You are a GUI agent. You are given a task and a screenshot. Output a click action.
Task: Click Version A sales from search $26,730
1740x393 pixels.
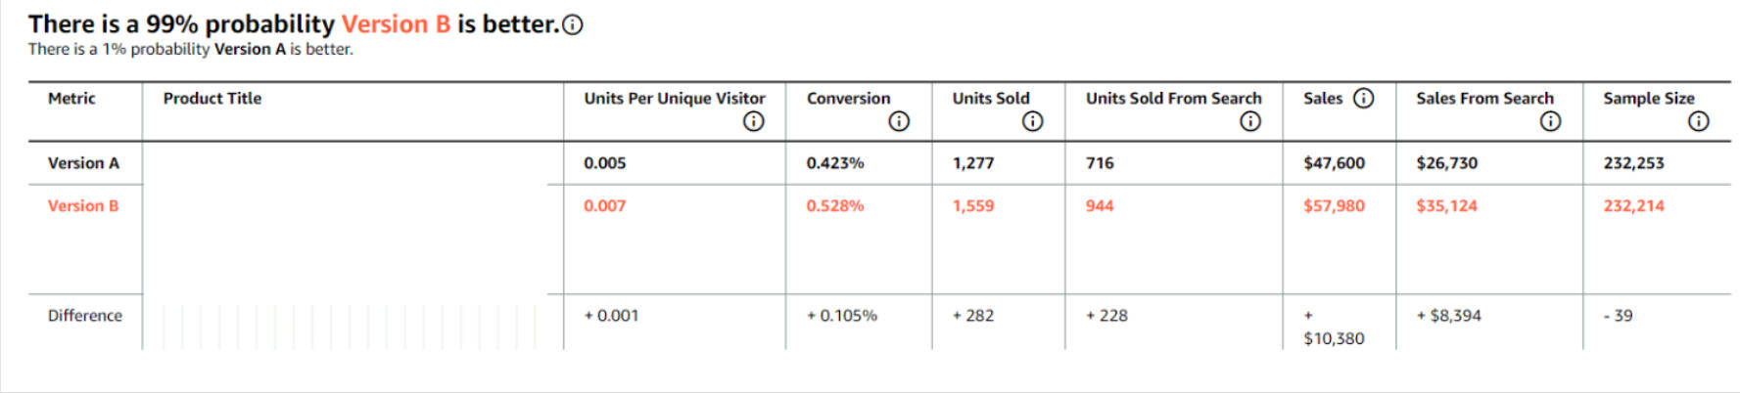(x=1446, y=163)
